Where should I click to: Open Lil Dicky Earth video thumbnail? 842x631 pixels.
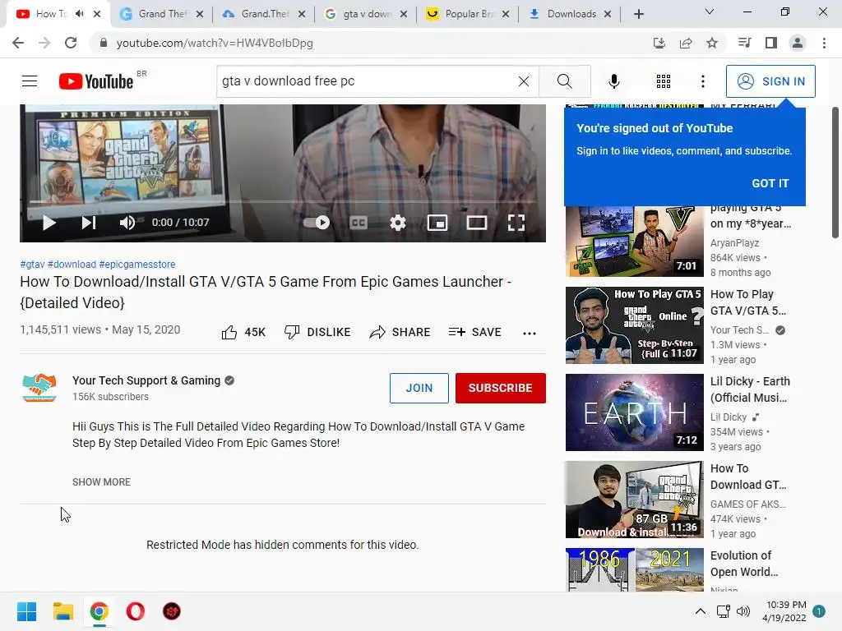click(x=634, y=412)
